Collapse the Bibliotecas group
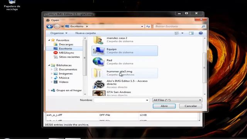This screenshot has width=247, height=139. coord(49,65)
